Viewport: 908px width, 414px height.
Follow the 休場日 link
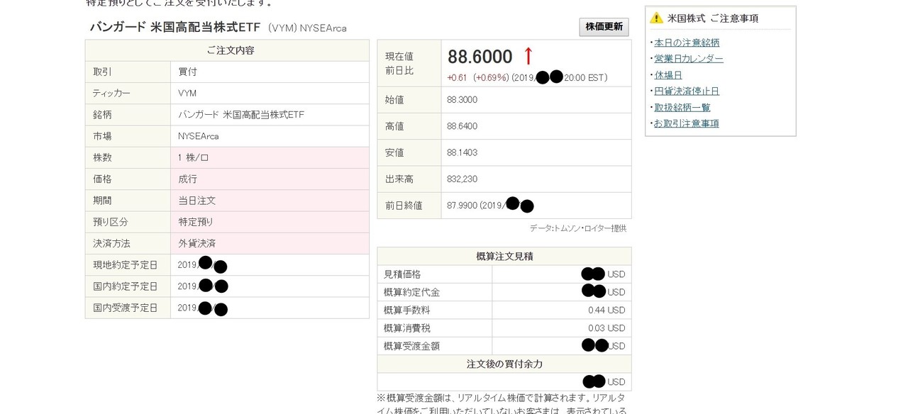click(668, 75)
